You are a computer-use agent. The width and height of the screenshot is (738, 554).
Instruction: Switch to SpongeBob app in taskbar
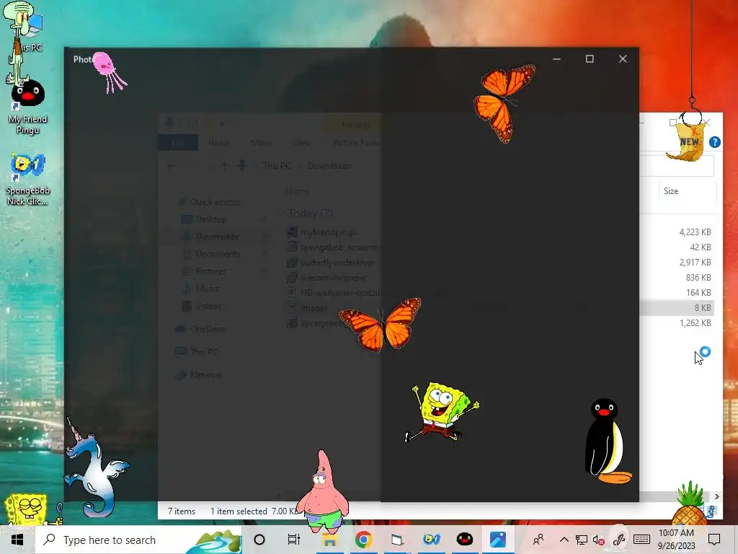coord(431,540)
